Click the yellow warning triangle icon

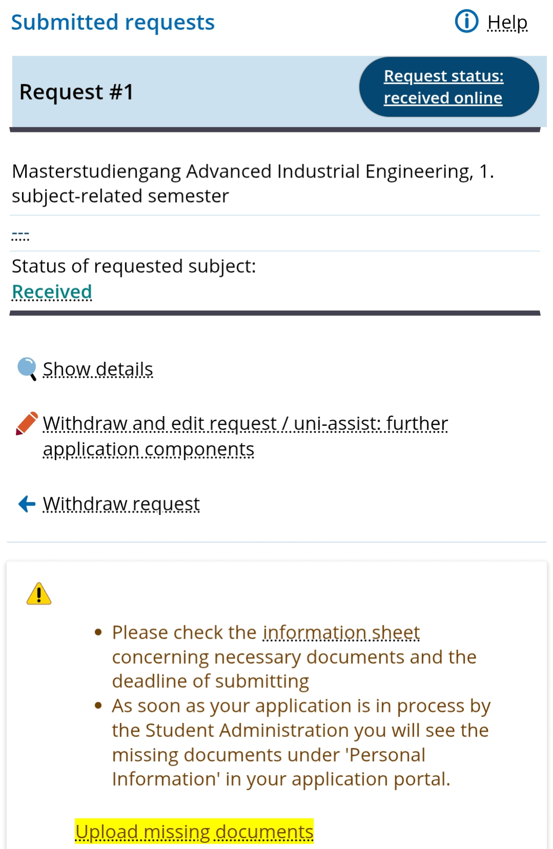tap(39, 594)
